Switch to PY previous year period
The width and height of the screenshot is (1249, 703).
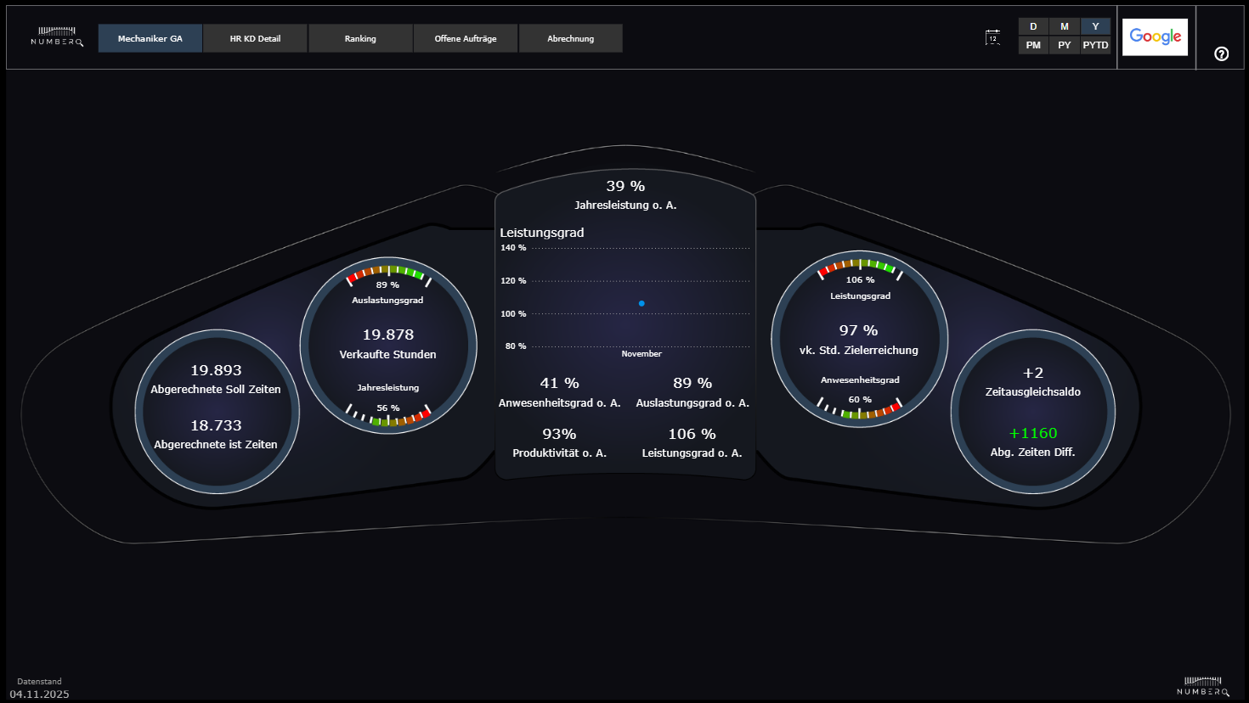(x=1064, y=45)
